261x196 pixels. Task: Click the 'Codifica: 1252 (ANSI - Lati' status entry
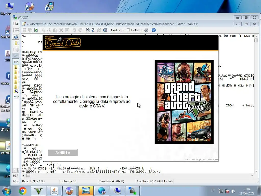tap(155, 181)
